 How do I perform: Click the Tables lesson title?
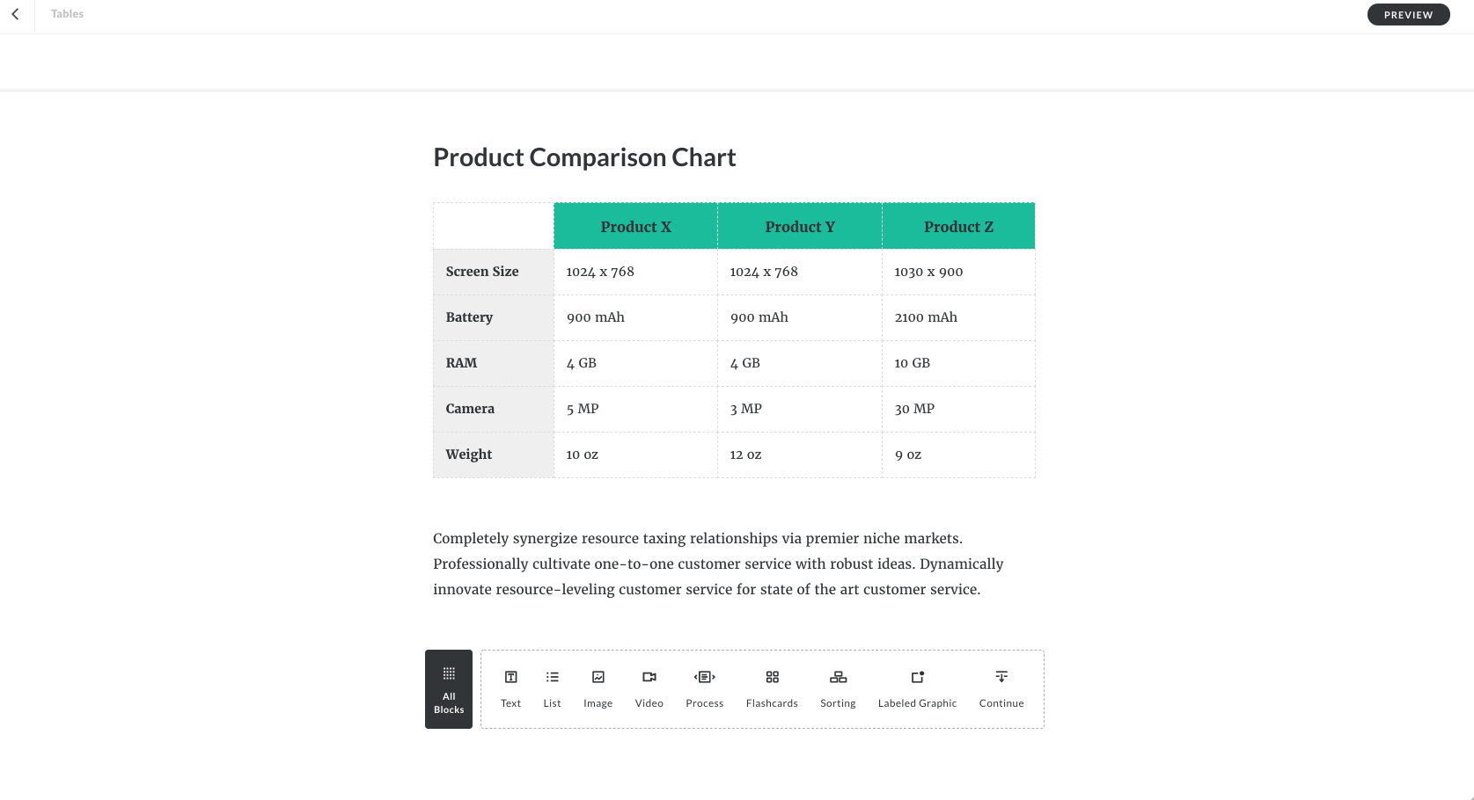[x=67, y=14]
